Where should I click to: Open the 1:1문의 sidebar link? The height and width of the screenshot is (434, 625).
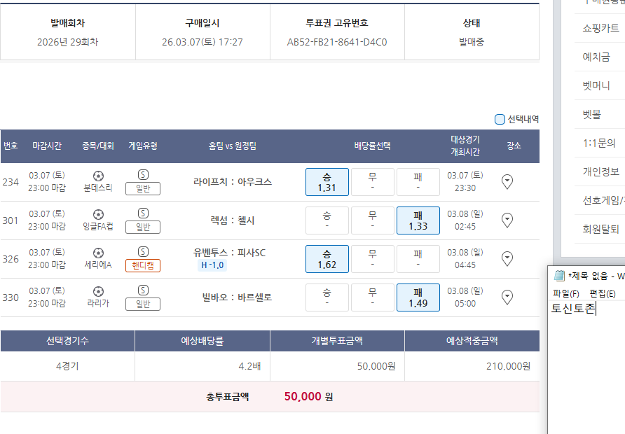click(x=598, y=143)
